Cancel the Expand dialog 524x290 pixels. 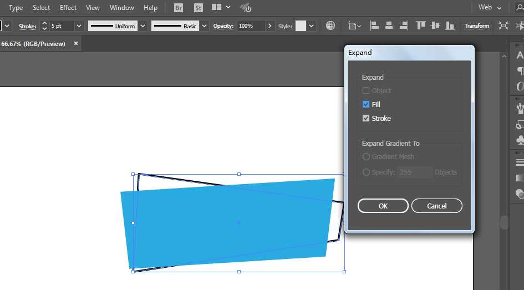pos(437,206)
